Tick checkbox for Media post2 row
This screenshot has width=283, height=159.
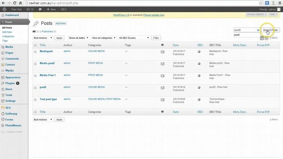click(35, 64)
